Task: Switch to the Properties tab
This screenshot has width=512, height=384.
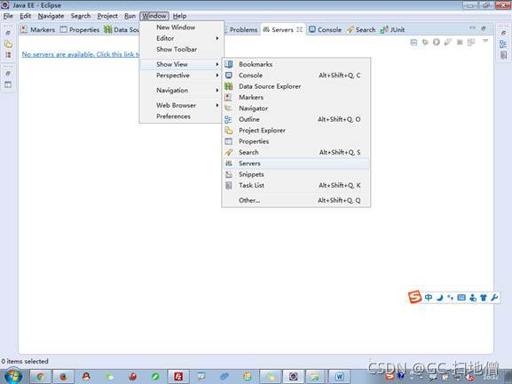Action: coord(80,29)
